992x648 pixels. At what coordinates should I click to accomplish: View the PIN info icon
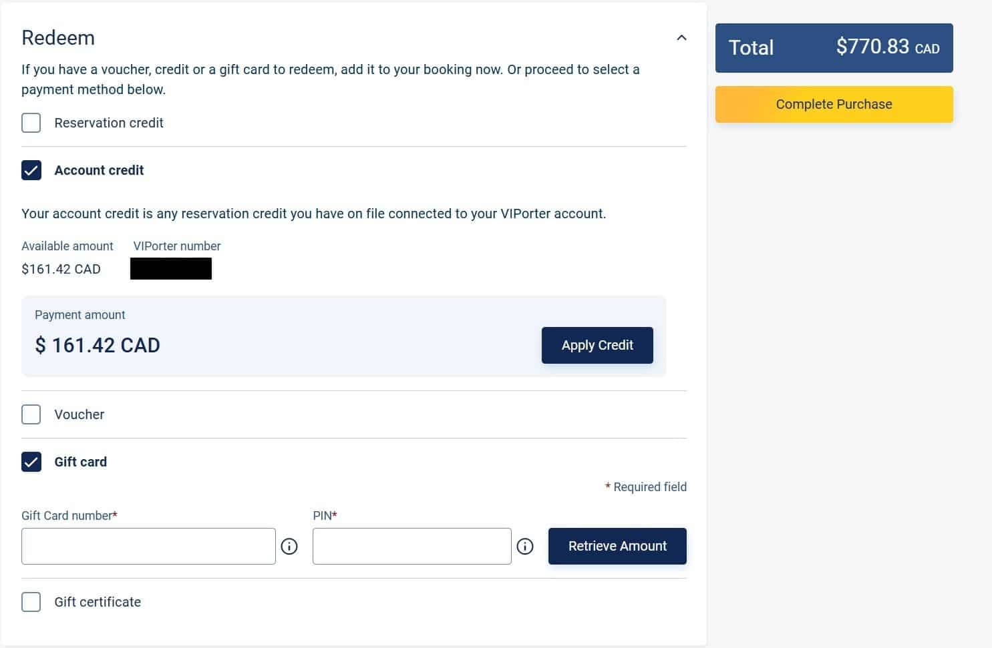(525, 546)
